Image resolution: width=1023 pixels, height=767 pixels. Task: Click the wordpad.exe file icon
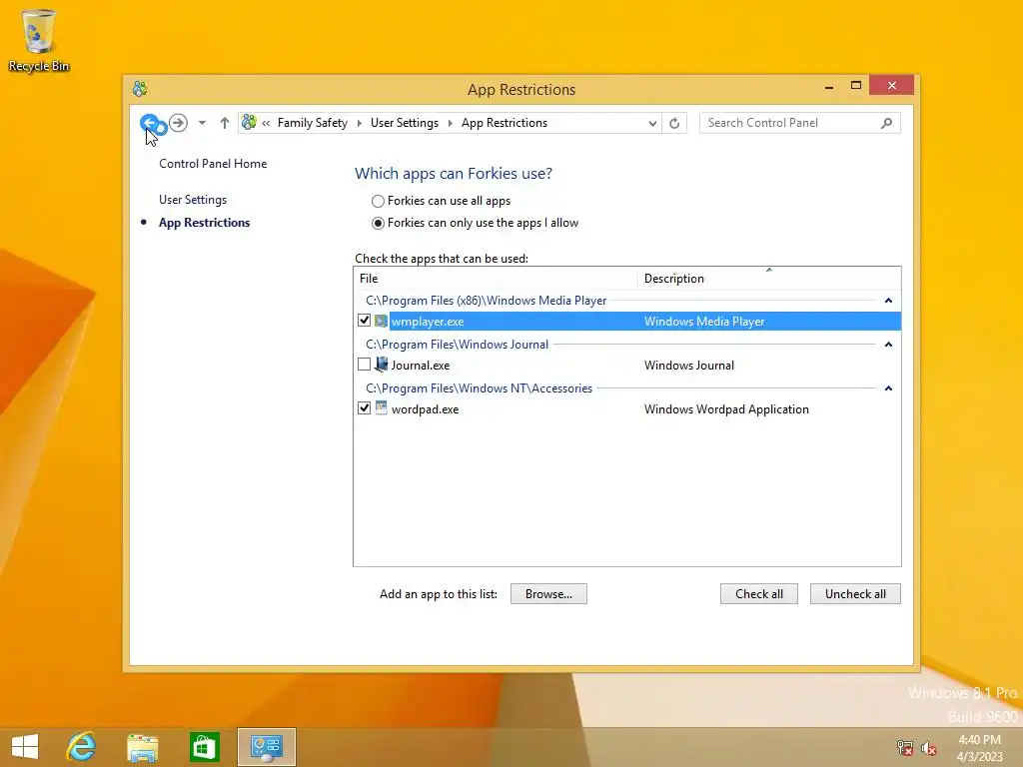pyautogui.click(x=381, y=408)
